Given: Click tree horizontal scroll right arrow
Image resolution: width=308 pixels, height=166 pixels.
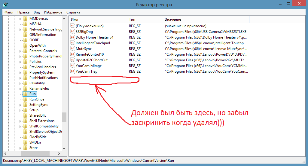Looking at the screenshot, I should pos(59,153).
